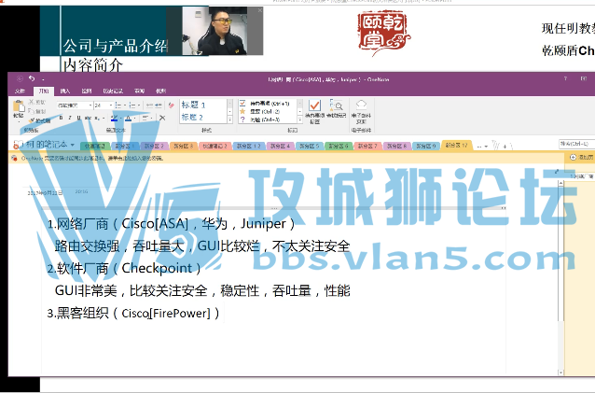
Task: Expand the bullet list style arrow
Action: click(x=124, y=105)
